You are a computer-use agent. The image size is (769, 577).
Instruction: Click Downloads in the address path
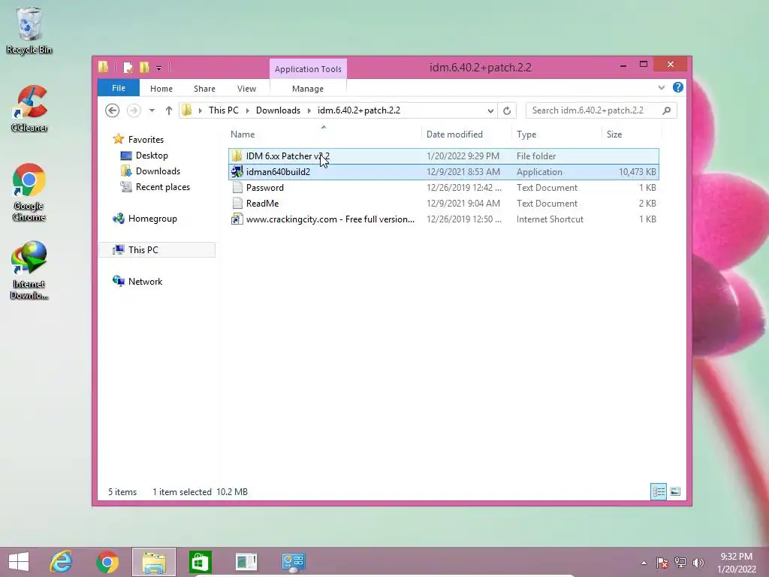278,110
